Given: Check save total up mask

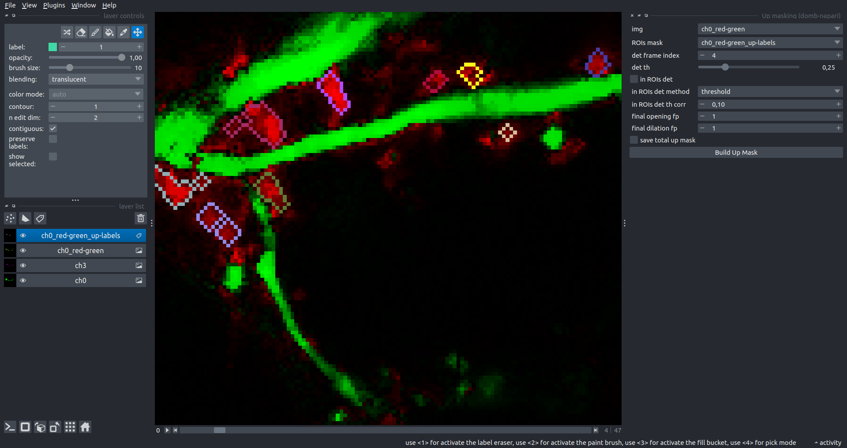Looking at the screenshot, I should coord(634,140).
